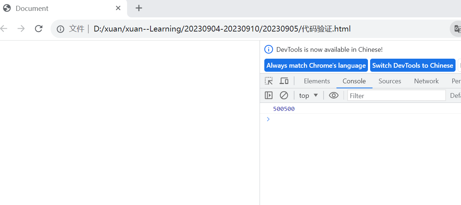Activate the inspect element picker tool

269,81
